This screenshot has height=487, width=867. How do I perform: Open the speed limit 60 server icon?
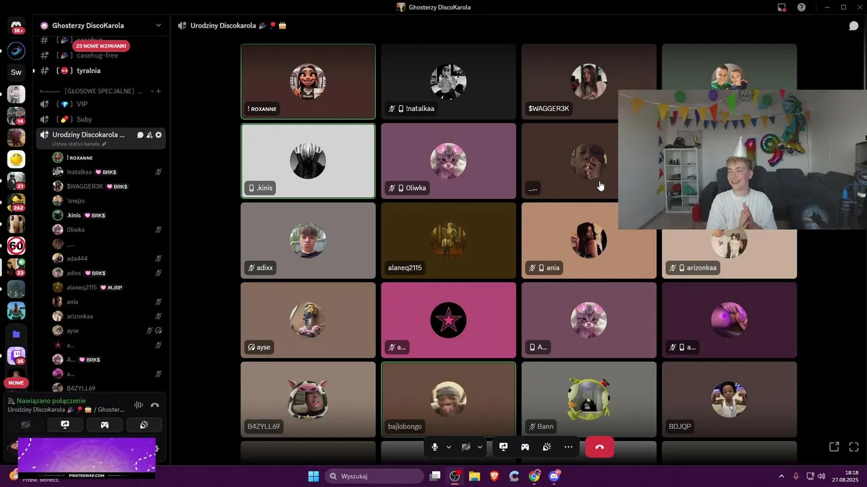pyautogui.click(x=16, y=246)
